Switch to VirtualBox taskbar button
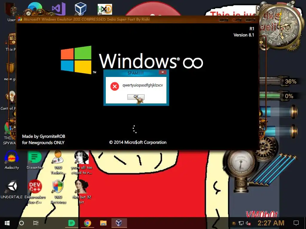The width and height of the screenshot is (306, 229). click(119, 223)
